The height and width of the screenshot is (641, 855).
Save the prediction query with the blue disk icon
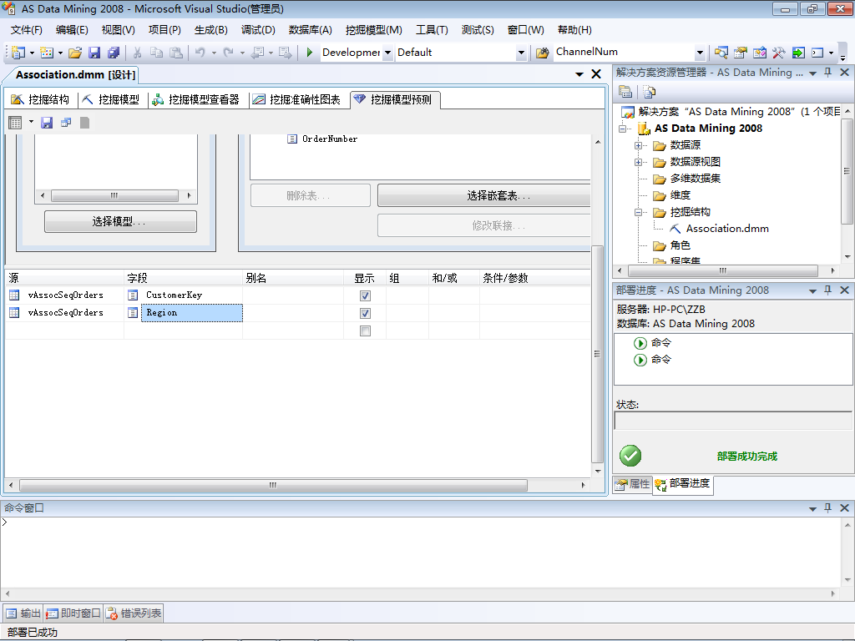click(x=47, y=123)
